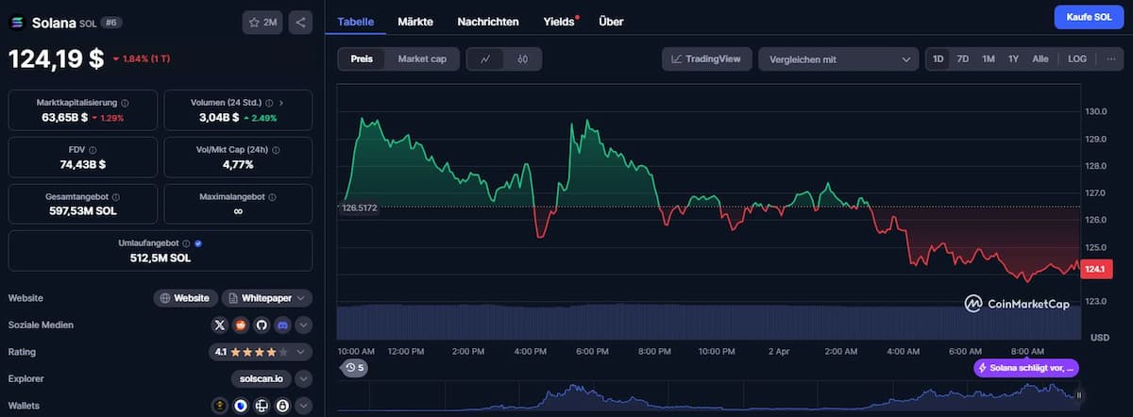
Task: Open the share icon button
Action: coord(300,22)
